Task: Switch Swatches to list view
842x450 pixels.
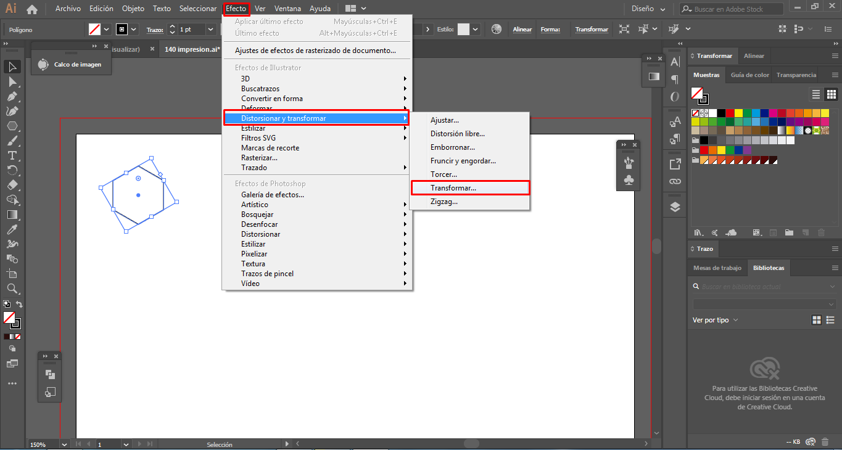Action: pyautogui.click(x=816, y=94)
